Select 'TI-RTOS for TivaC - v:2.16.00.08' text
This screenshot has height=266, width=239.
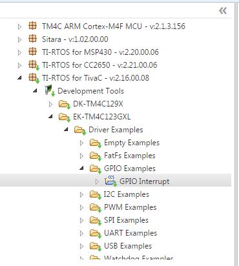pyautogui.click(x=96, y=78)
